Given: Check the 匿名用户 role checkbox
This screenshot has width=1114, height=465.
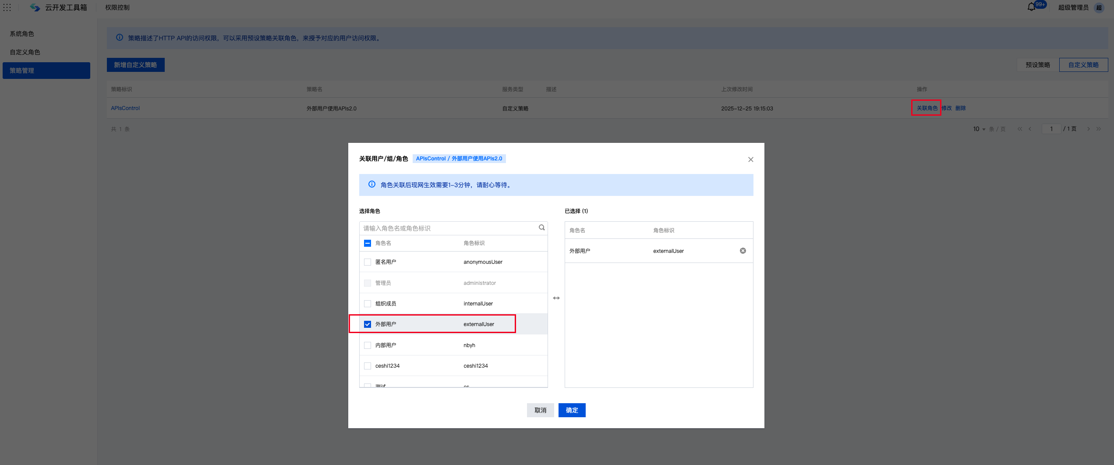Looking at the screenshot, I should point(368,262).
